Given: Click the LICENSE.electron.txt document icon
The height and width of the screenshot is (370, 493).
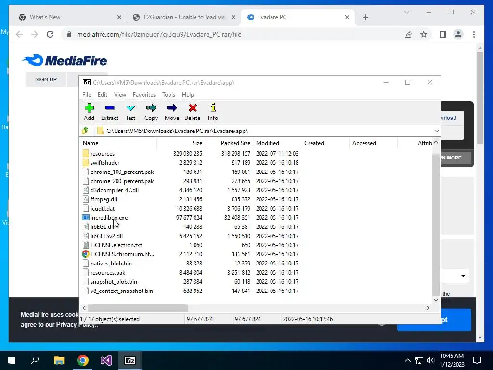Looking at the screenshot, I should [86, 245].
